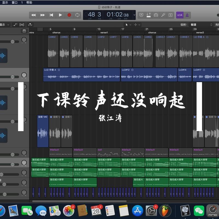Click the 01:02:38 time display

118,15
